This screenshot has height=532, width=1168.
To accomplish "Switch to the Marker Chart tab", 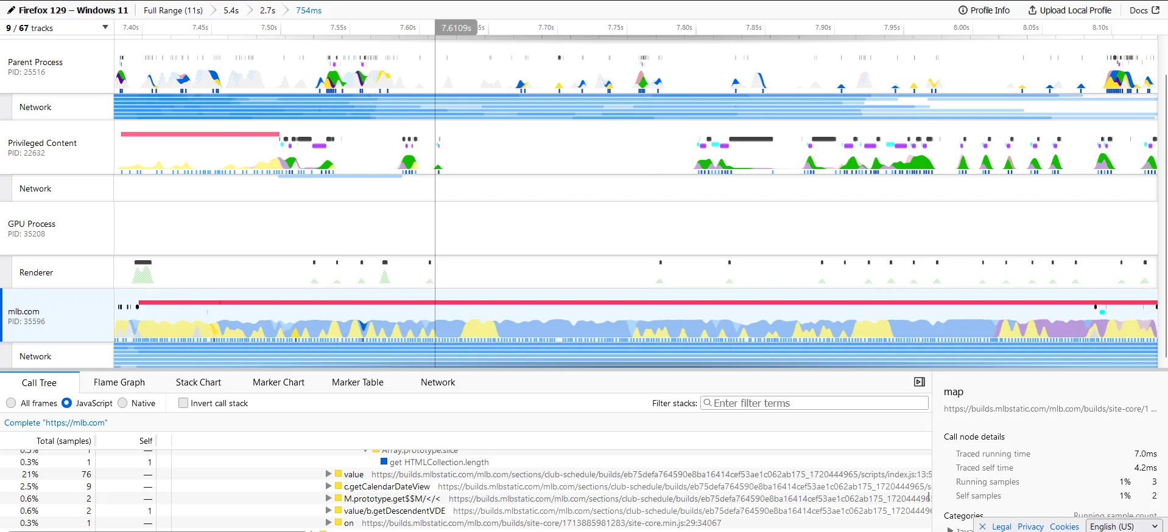I will pyautogui.click(x=278, y=382).
